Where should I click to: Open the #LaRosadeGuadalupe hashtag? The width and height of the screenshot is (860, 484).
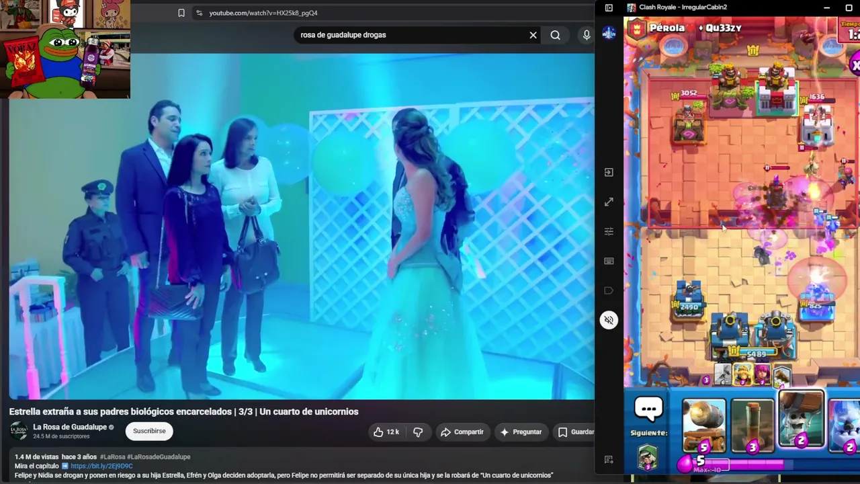[x=159, y=457]
